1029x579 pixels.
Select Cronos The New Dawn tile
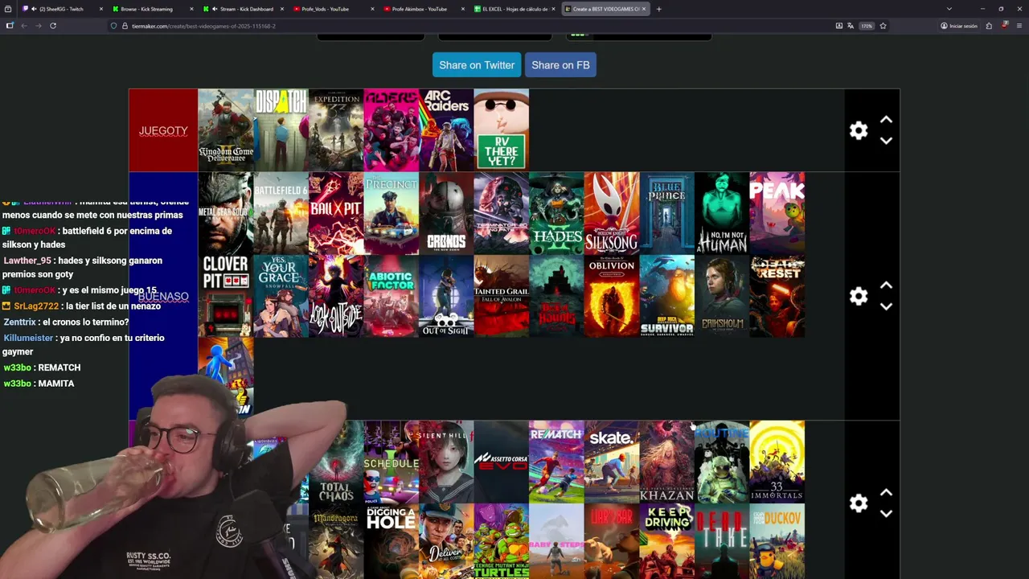tap(446, 213)
